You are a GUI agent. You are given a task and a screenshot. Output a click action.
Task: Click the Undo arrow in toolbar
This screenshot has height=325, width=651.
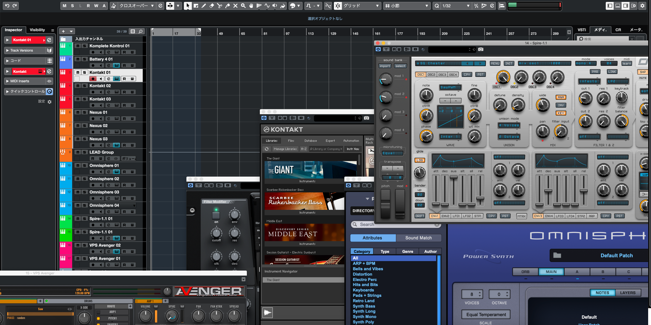7,6
